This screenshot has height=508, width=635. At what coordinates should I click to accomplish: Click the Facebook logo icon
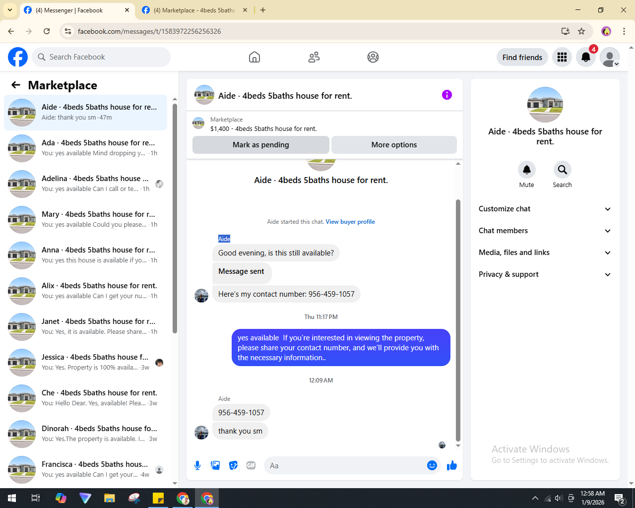click(x=18, y=57)
